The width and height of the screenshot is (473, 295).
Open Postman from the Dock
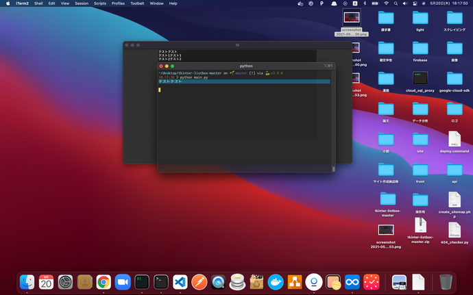click(x=199, y=282)
